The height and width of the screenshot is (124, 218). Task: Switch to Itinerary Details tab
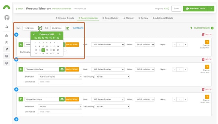(x=65, y=18)
